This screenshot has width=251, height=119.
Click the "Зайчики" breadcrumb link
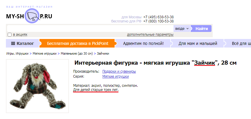(x=103, y=54)
